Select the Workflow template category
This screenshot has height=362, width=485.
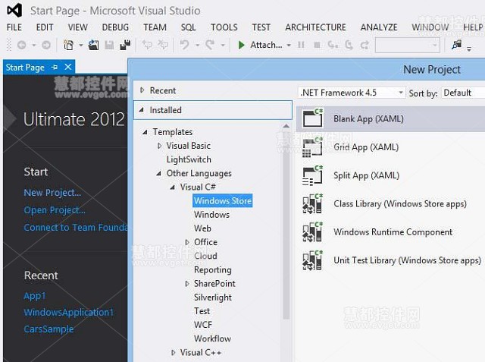coord(212,338)
